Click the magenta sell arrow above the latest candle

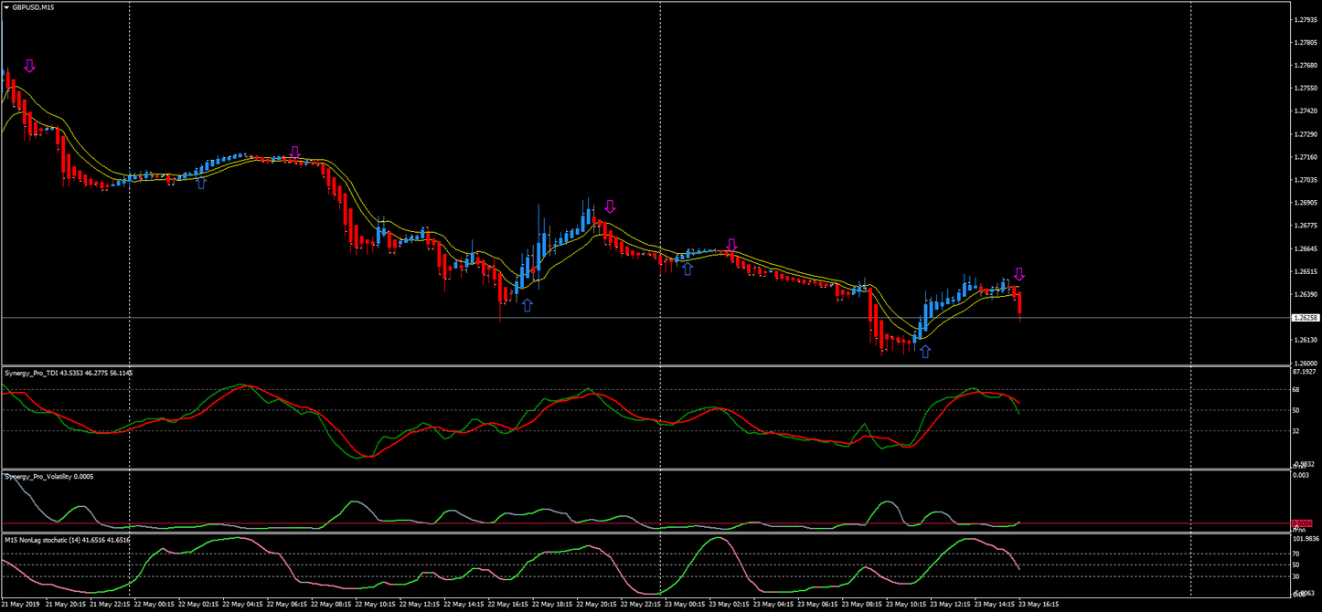point(1021,272)
